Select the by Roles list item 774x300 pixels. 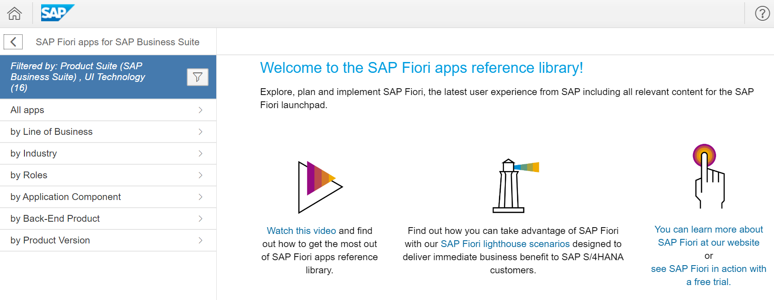click(x=29, y=175)
